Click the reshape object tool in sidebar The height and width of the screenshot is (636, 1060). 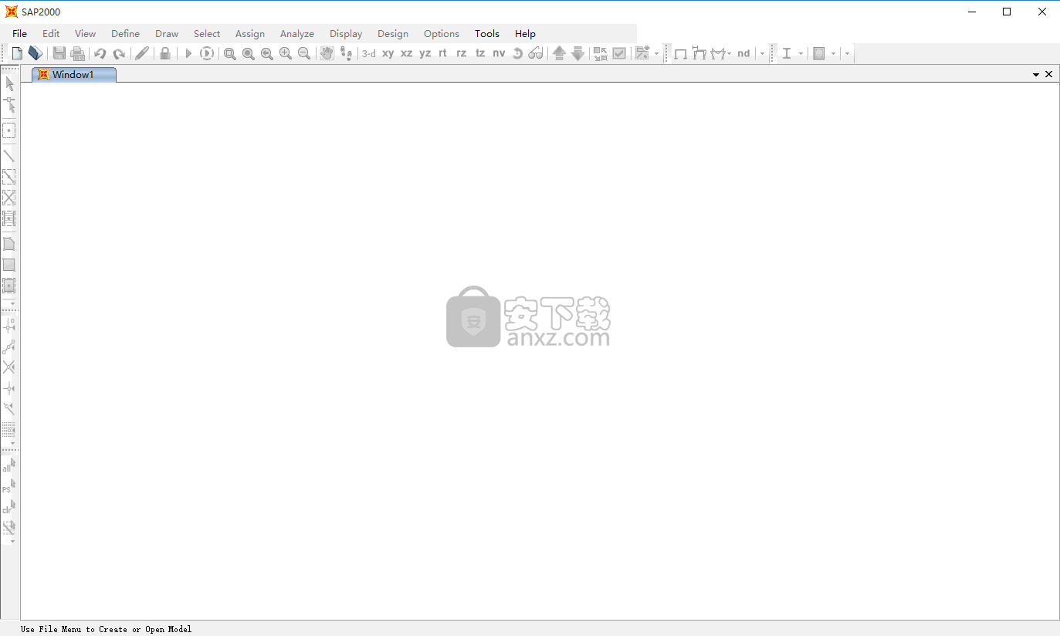pos(9,105)
